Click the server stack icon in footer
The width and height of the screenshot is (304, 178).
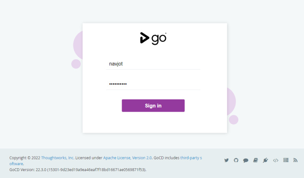click(x=286, y=160)
